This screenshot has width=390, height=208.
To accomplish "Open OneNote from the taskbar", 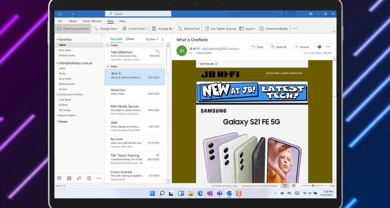I will 210,193.
